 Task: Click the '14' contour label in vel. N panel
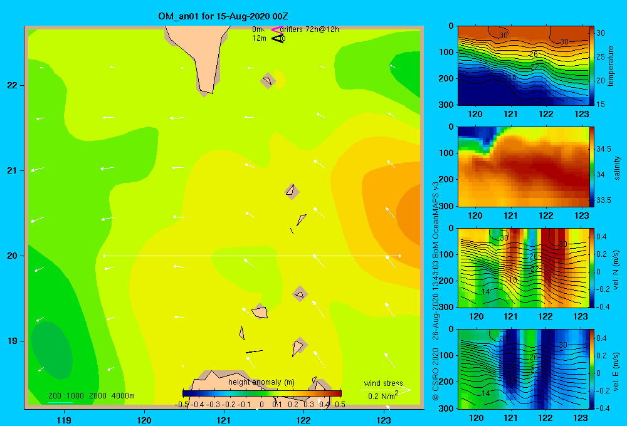[x=485, y=292]
